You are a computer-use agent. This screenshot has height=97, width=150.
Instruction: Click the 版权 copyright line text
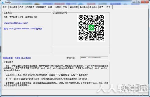click(x=47, y=79)
